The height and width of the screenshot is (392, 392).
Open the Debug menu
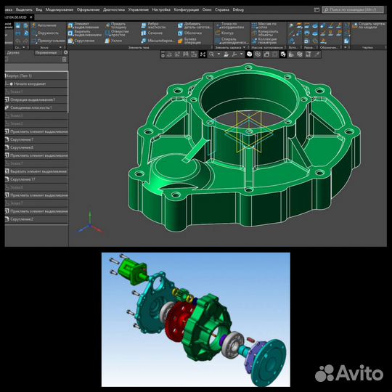click(x=238, y=9)
